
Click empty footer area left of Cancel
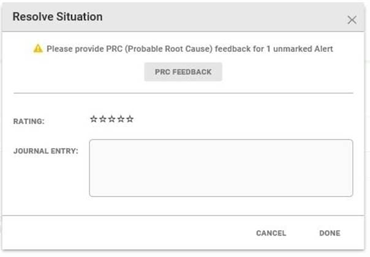(x=123, y=233)
